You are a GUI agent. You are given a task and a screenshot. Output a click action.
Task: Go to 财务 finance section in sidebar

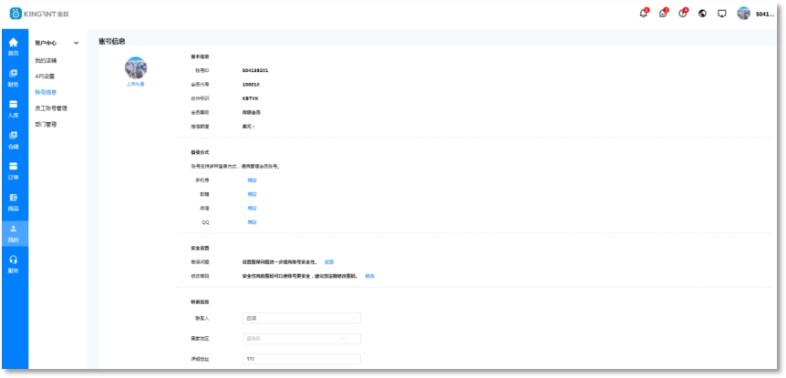(14, 77)
